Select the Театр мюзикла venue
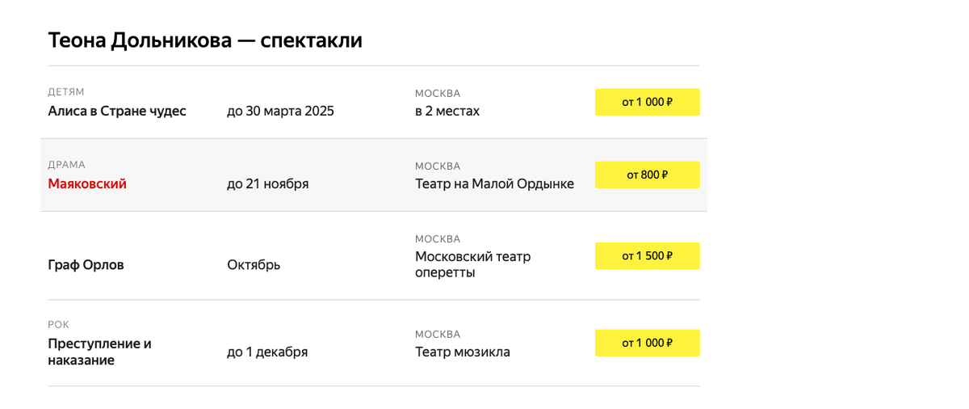This screenshot has width=969, height=409. coord(463,352)
